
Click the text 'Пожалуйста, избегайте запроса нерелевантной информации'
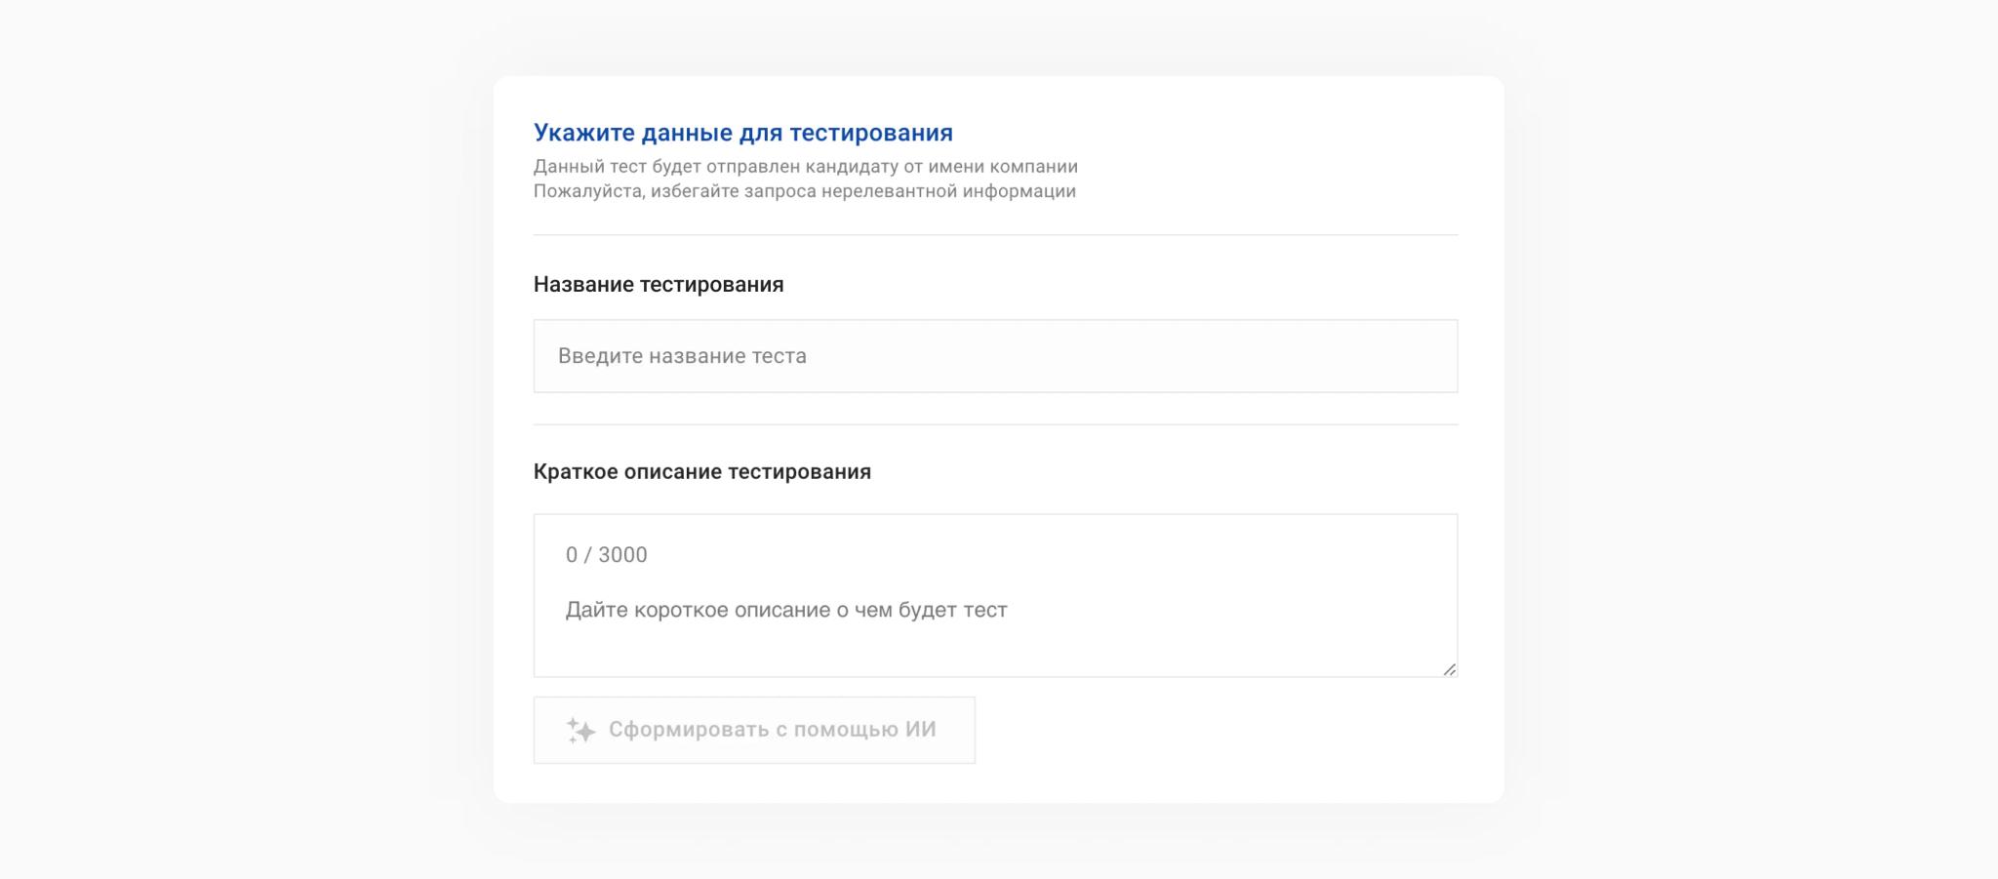[804, 191]
